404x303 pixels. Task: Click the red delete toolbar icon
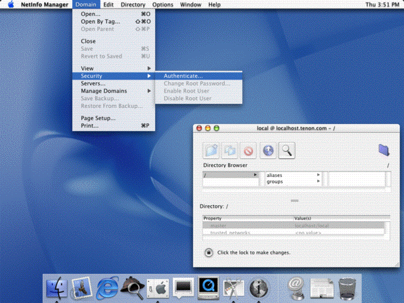248,151
